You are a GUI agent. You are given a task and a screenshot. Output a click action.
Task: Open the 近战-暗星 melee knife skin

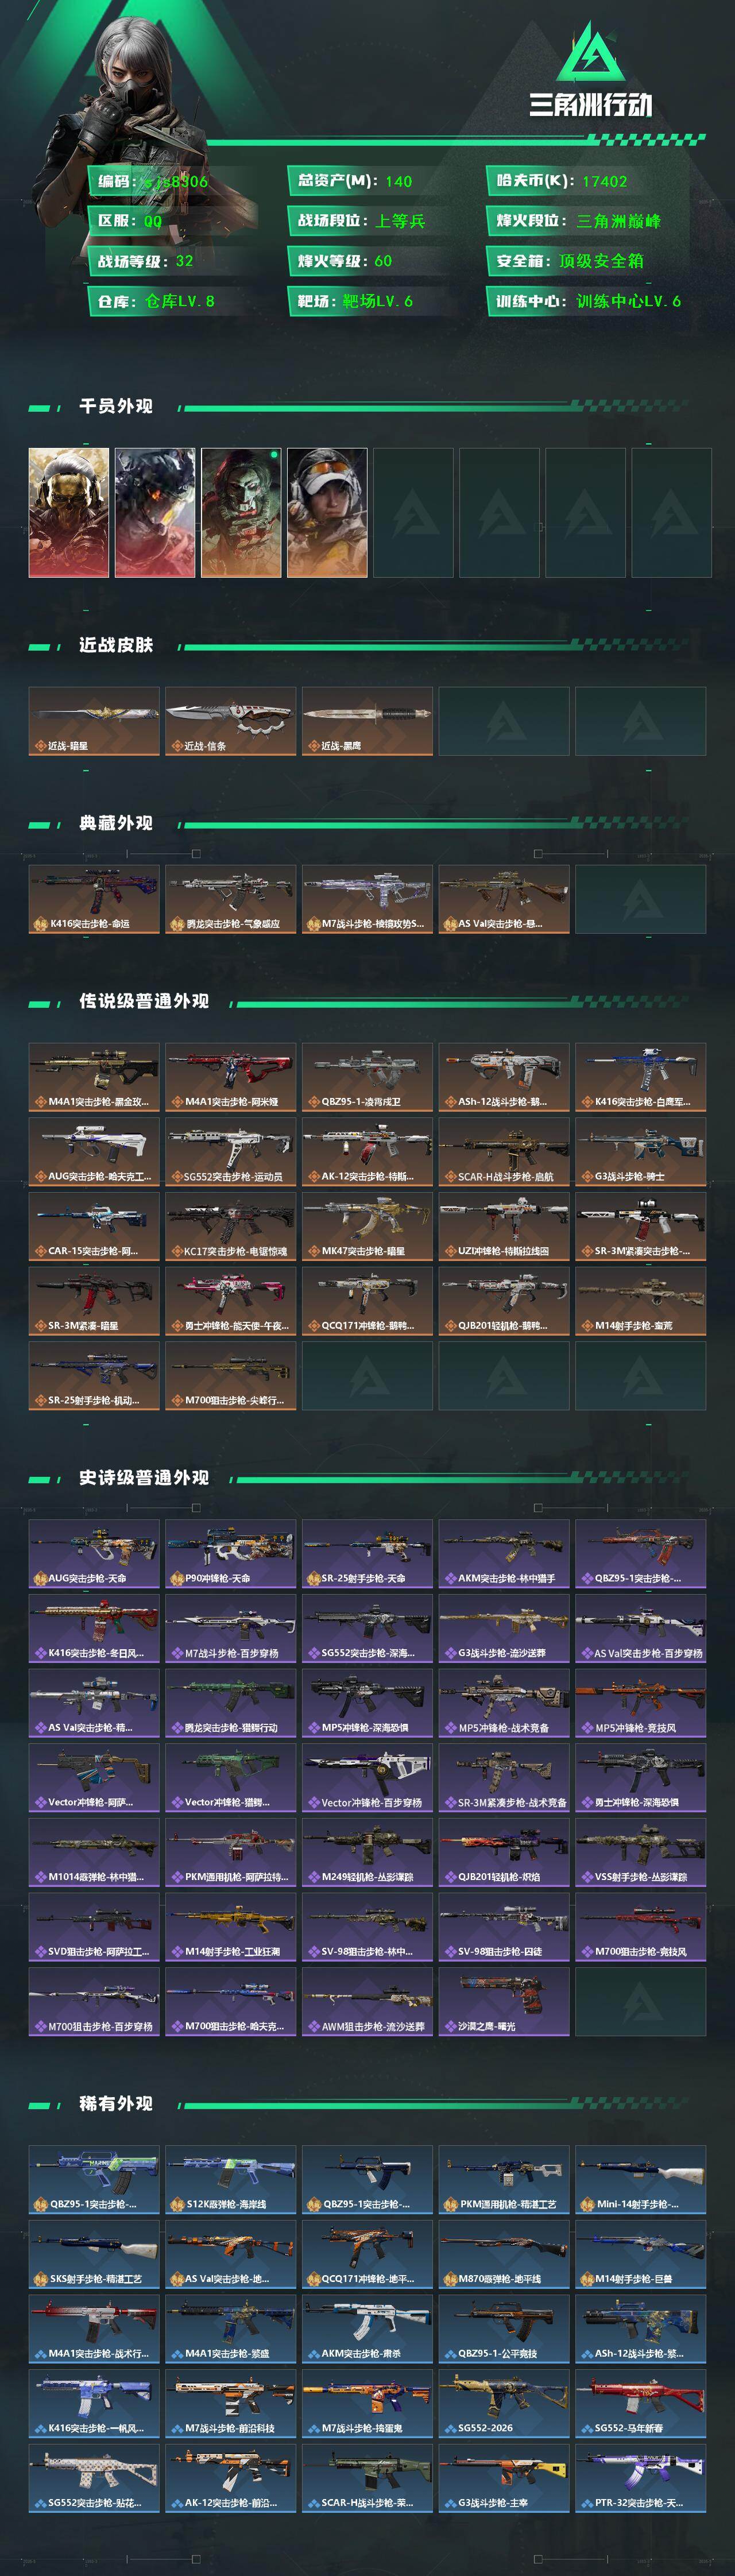(x=94, y=721)
